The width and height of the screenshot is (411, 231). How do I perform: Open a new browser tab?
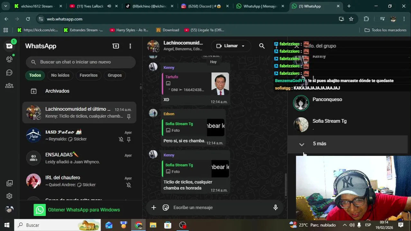pyautogui.click(x=349, y=6)
